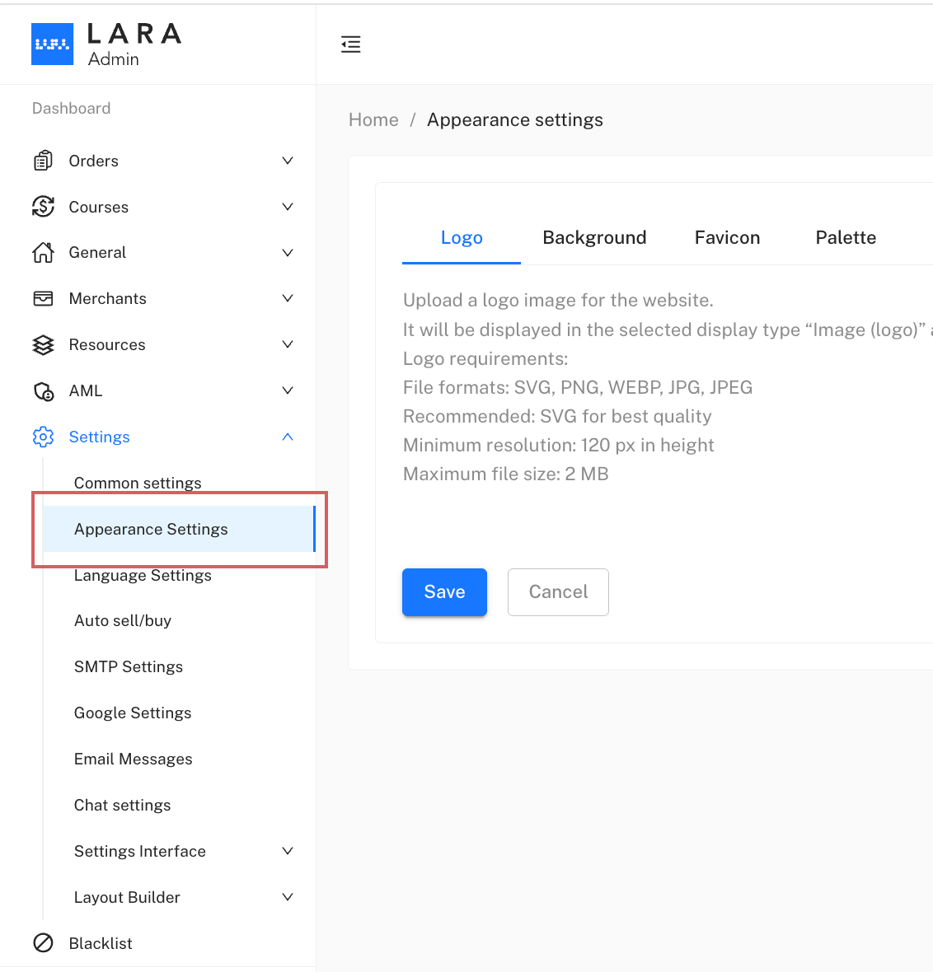Click the General house icon
This screenshot has height=972, width=933.
point(43,252)
